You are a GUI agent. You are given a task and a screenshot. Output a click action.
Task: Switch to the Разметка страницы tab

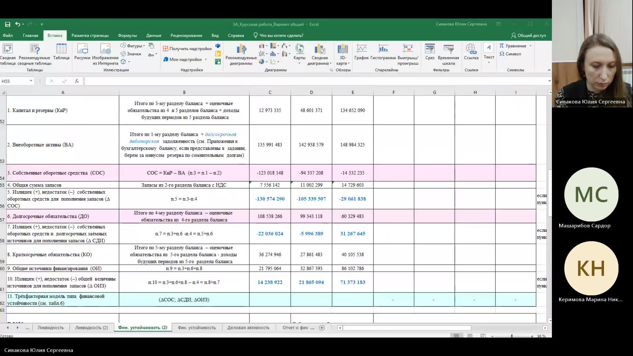pyautogui.click(x=90, y=35)
